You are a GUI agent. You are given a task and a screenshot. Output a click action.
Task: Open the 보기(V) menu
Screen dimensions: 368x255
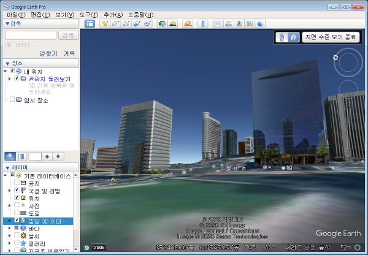coord(64,15)
